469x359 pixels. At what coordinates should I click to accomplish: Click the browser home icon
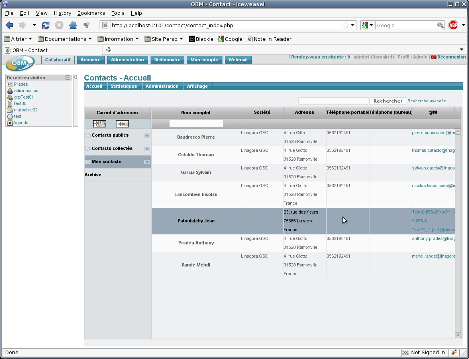click(x=73, y=25)
